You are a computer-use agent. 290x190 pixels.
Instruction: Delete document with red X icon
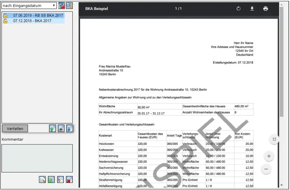[69, 180]
